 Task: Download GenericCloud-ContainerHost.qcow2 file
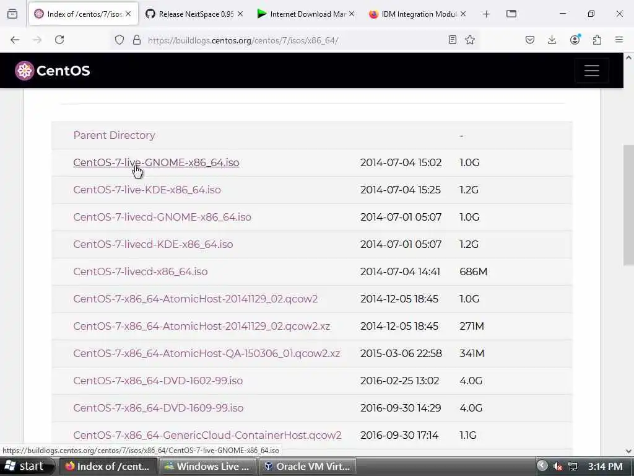pyautogui.click(x=207, y=435)
